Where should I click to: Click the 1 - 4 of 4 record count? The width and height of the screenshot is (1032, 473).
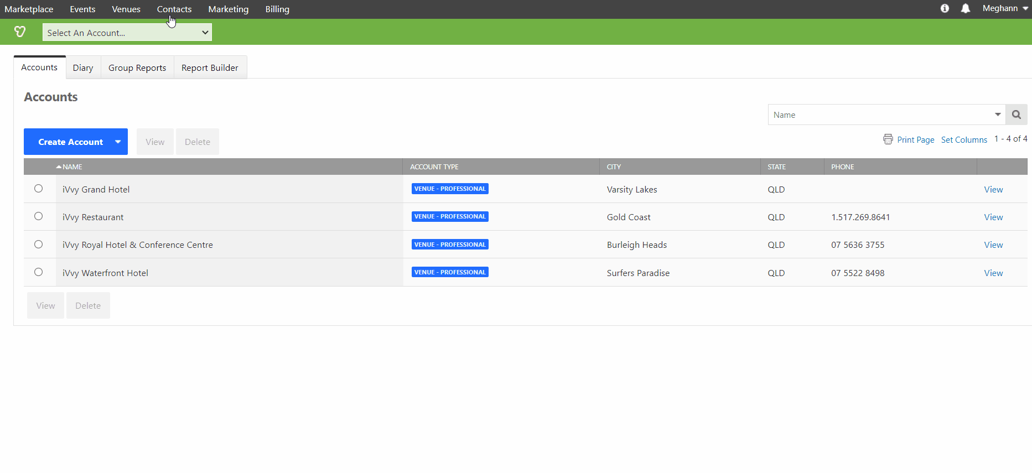coord(1010,139)
